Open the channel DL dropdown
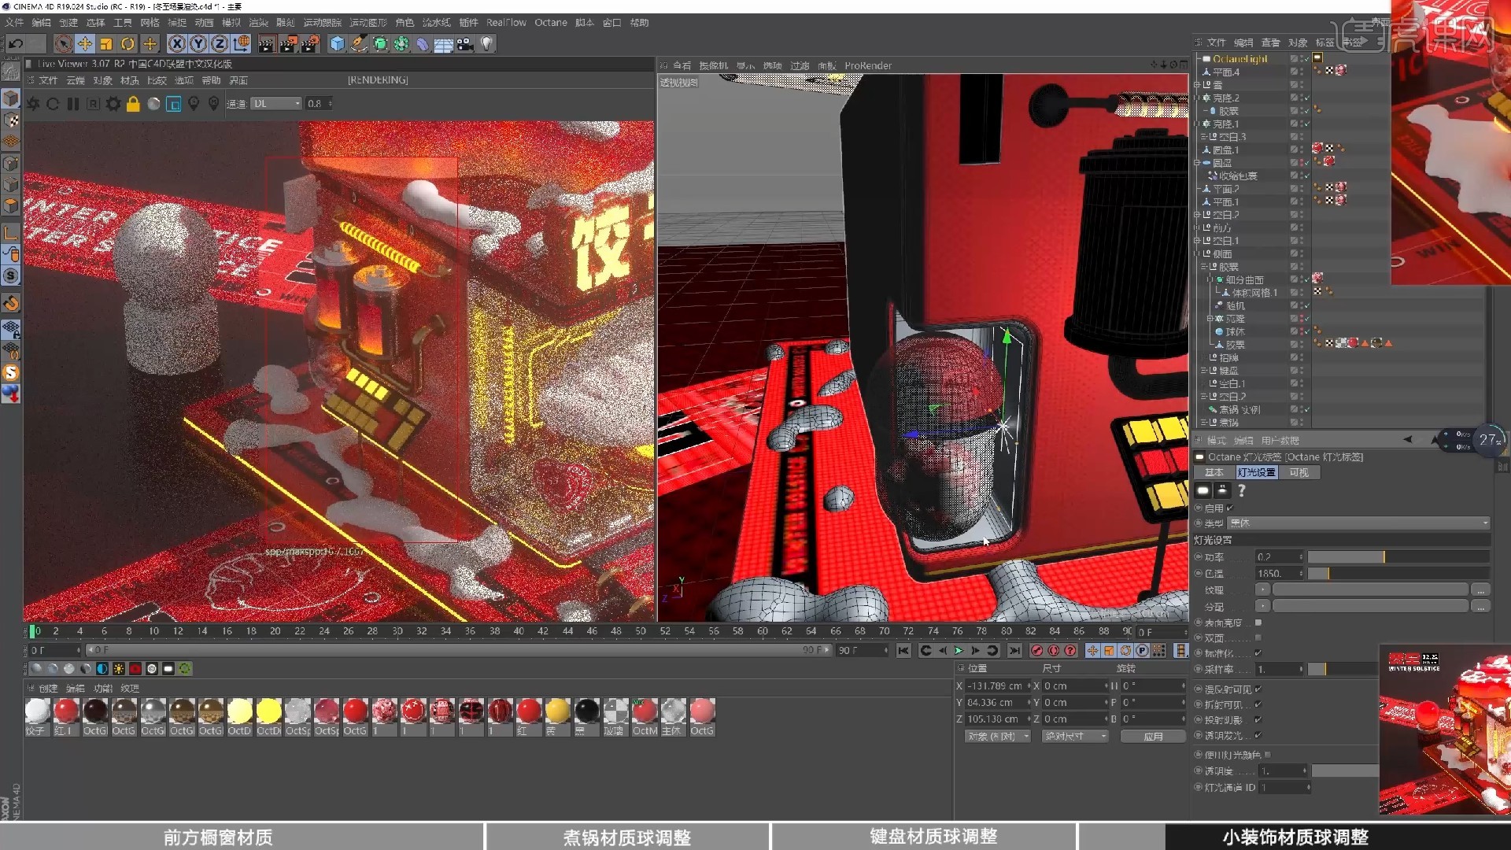 click(276, 104)
